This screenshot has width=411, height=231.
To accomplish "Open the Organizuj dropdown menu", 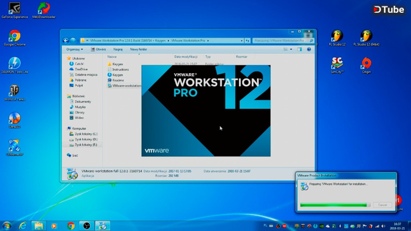I will point(74,49).
